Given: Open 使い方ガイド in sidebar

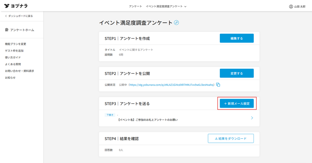Looking at the screenshot, I should coord(13,58).
